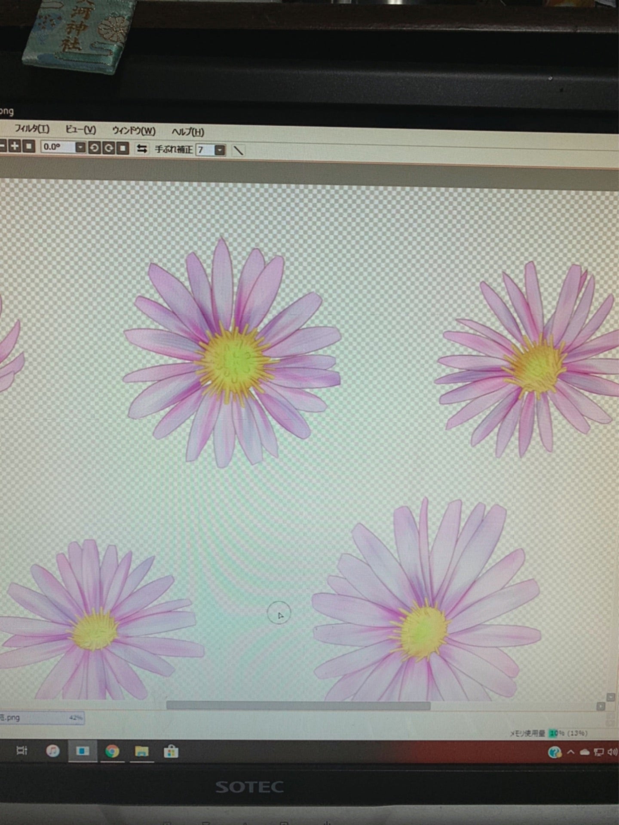Rotate canvas counterclockwise with the left rotate icon

point(94,148)
